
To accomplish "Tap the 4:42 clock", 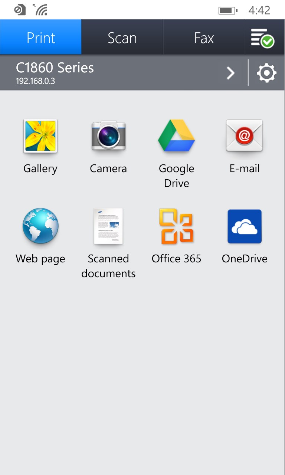I will coord(259,10).
